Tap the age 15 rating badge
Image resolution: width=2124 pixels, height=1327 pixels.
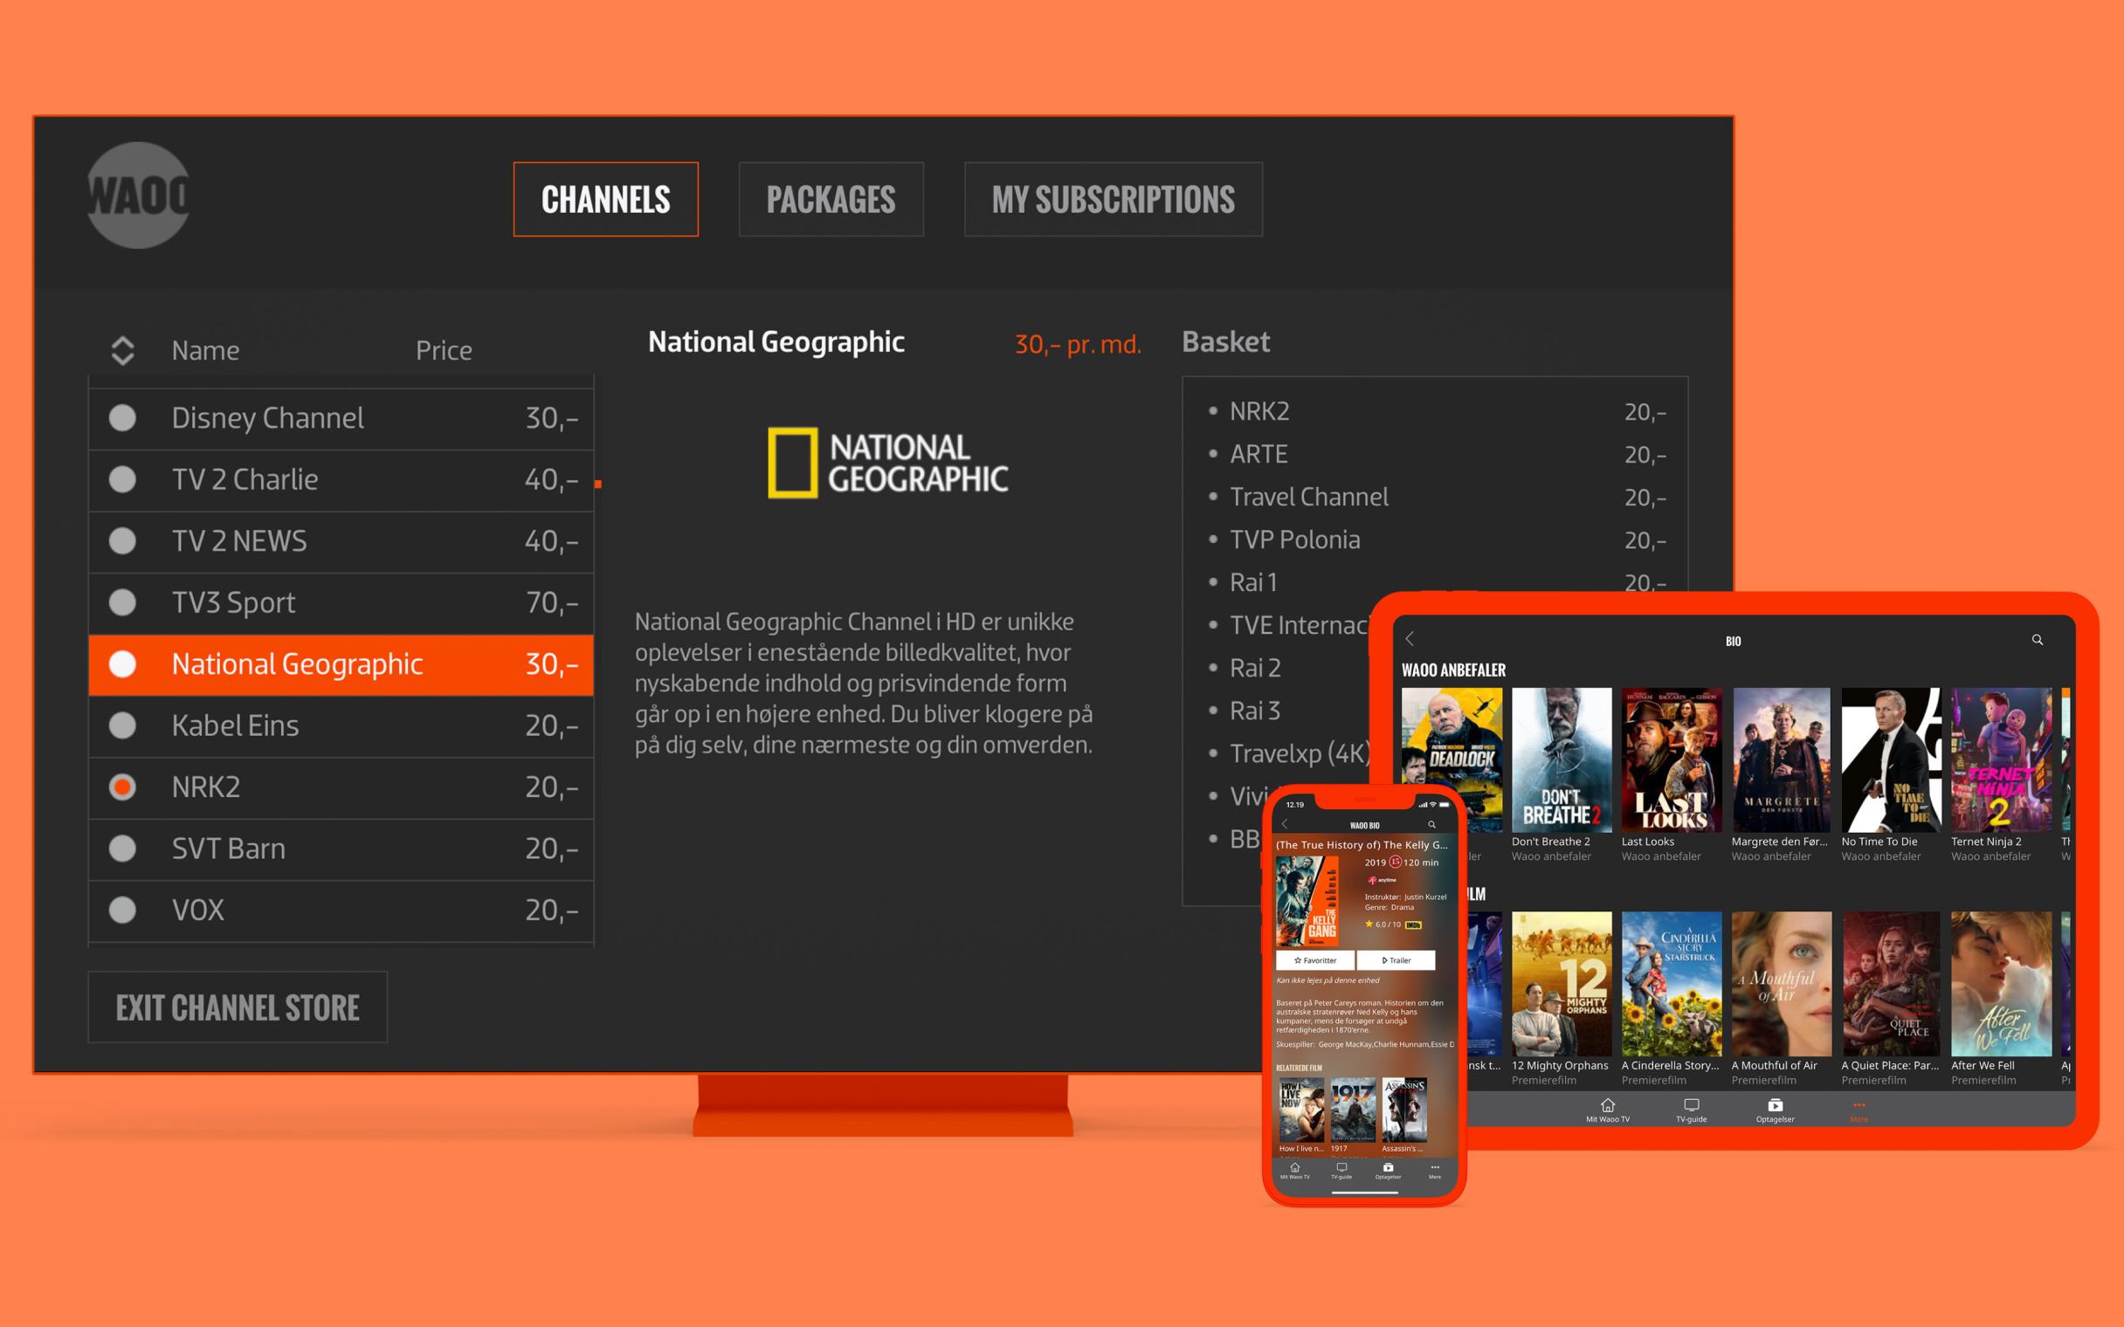click(x=1396, y=862)
